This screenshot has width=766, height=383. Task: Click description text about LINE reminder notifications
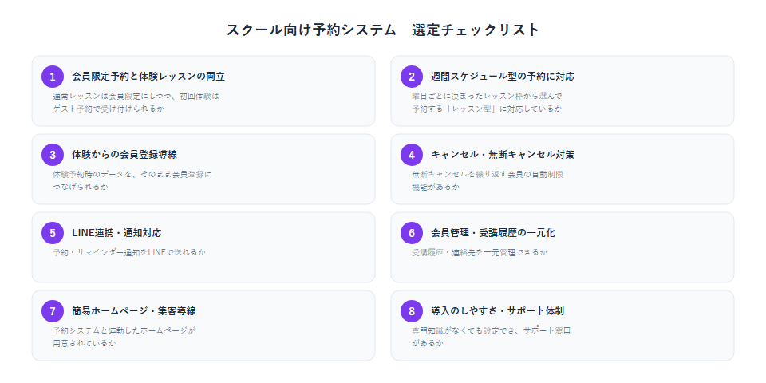(129, 253)
